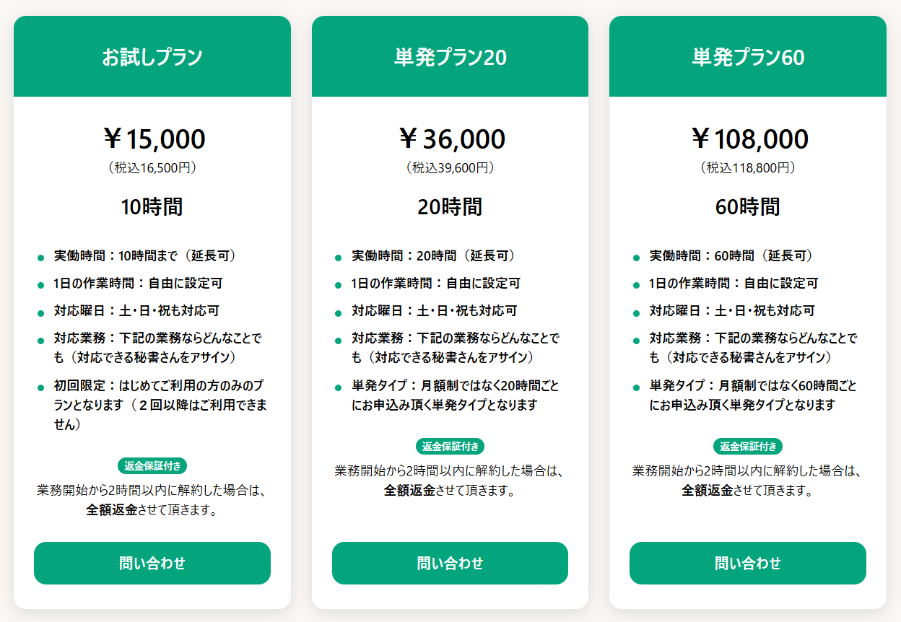Click 問い合わせ button in お試しプラン card
The height and width of the screenshot is (622, 901).
152,563
